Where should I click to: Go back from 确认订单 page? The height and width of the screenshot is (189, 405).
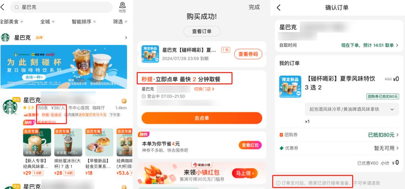click(x=278, y=7)
